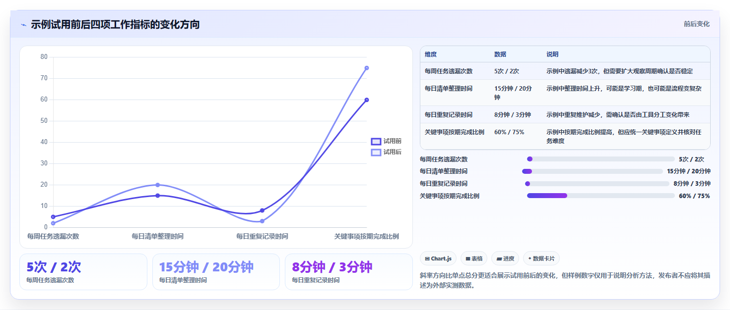Click the 试用前 point at 每日清单整理时间
The height and width of the screenshot is (310, 730).
[x=158, y=196]
